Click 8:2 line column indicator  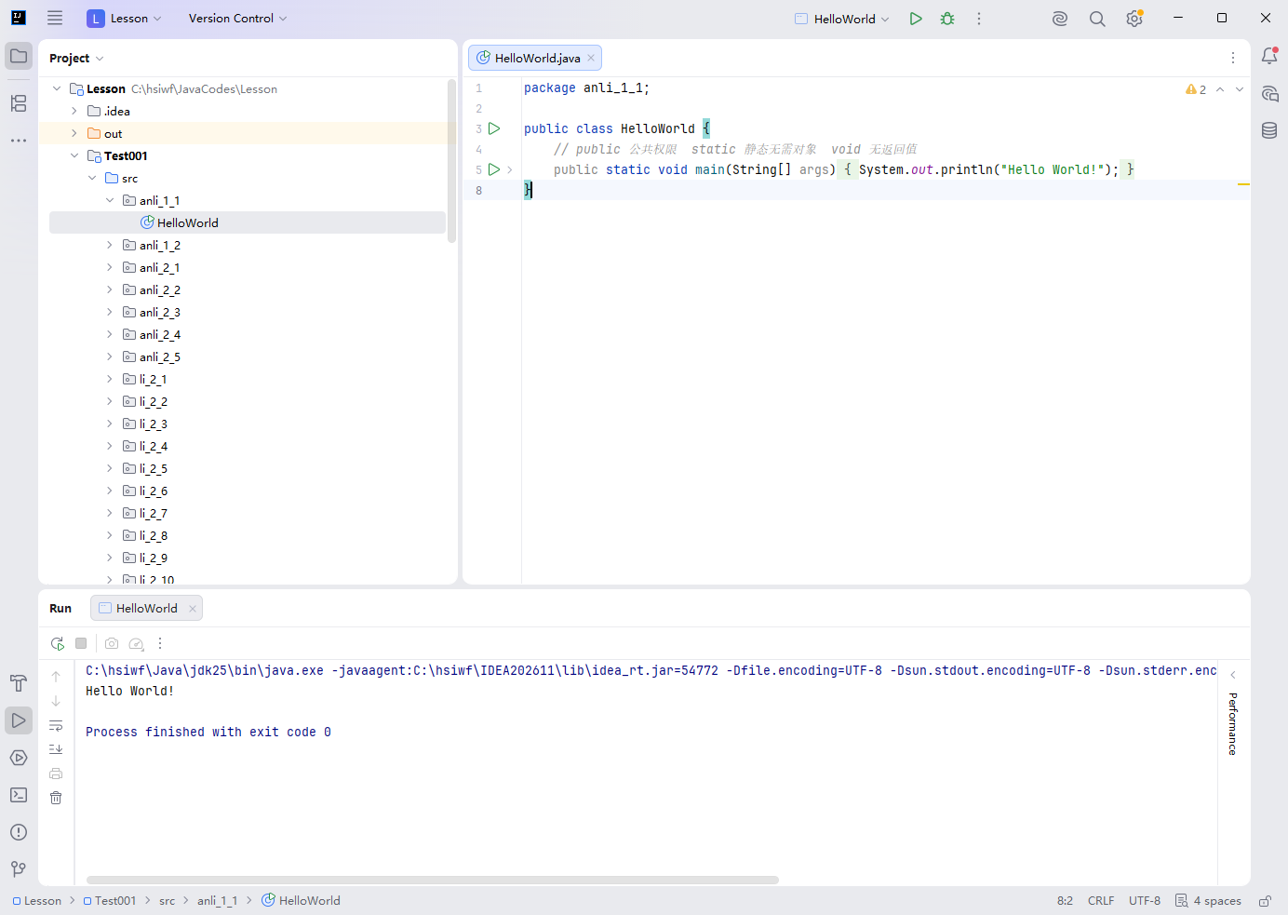[1065, 901]
